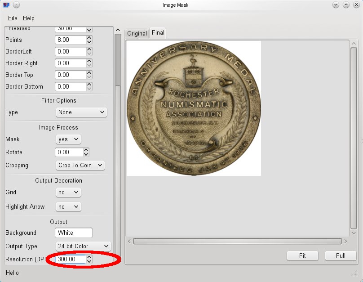Increase the Border Right value
The width and height of the screenshot is (363, 282).
[x=89, y=61]
